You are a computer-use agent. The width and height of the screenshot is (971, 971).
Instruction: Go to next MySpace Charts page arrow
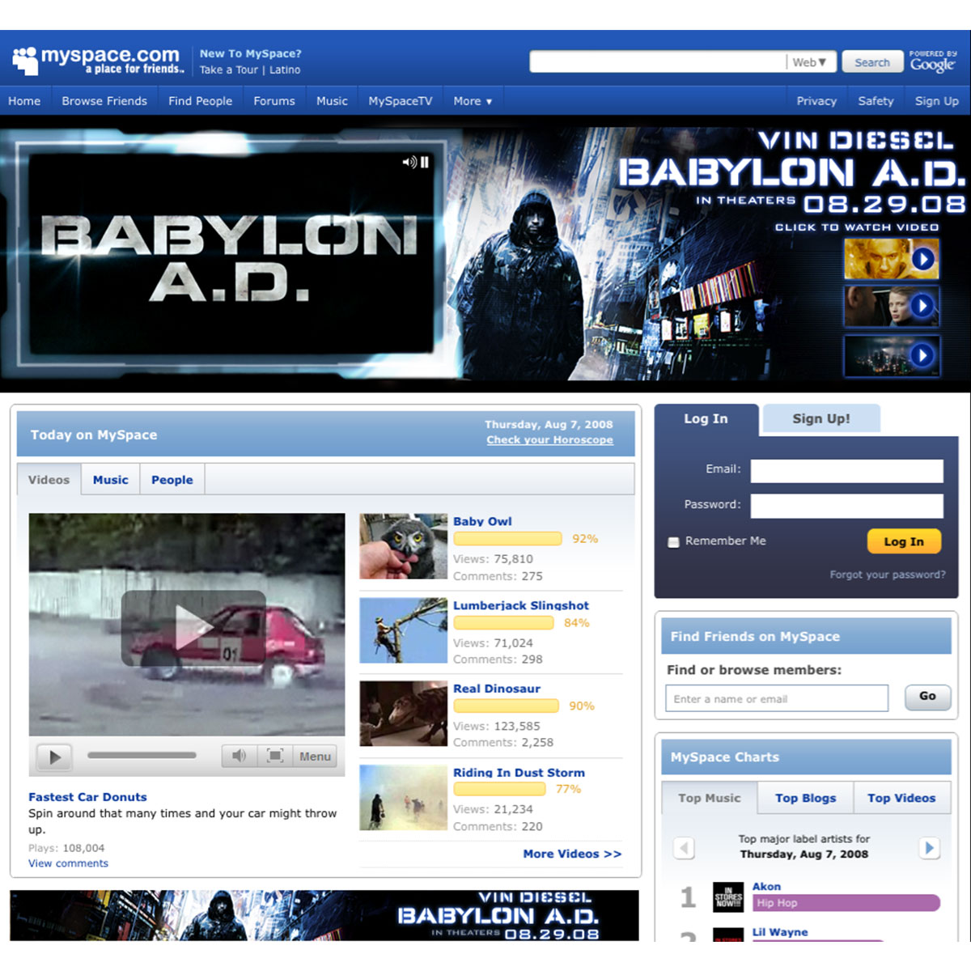tap(929, 847)
